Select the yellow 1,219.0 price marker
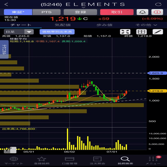Viewport: 167px width, 167px height. [157, 91]
